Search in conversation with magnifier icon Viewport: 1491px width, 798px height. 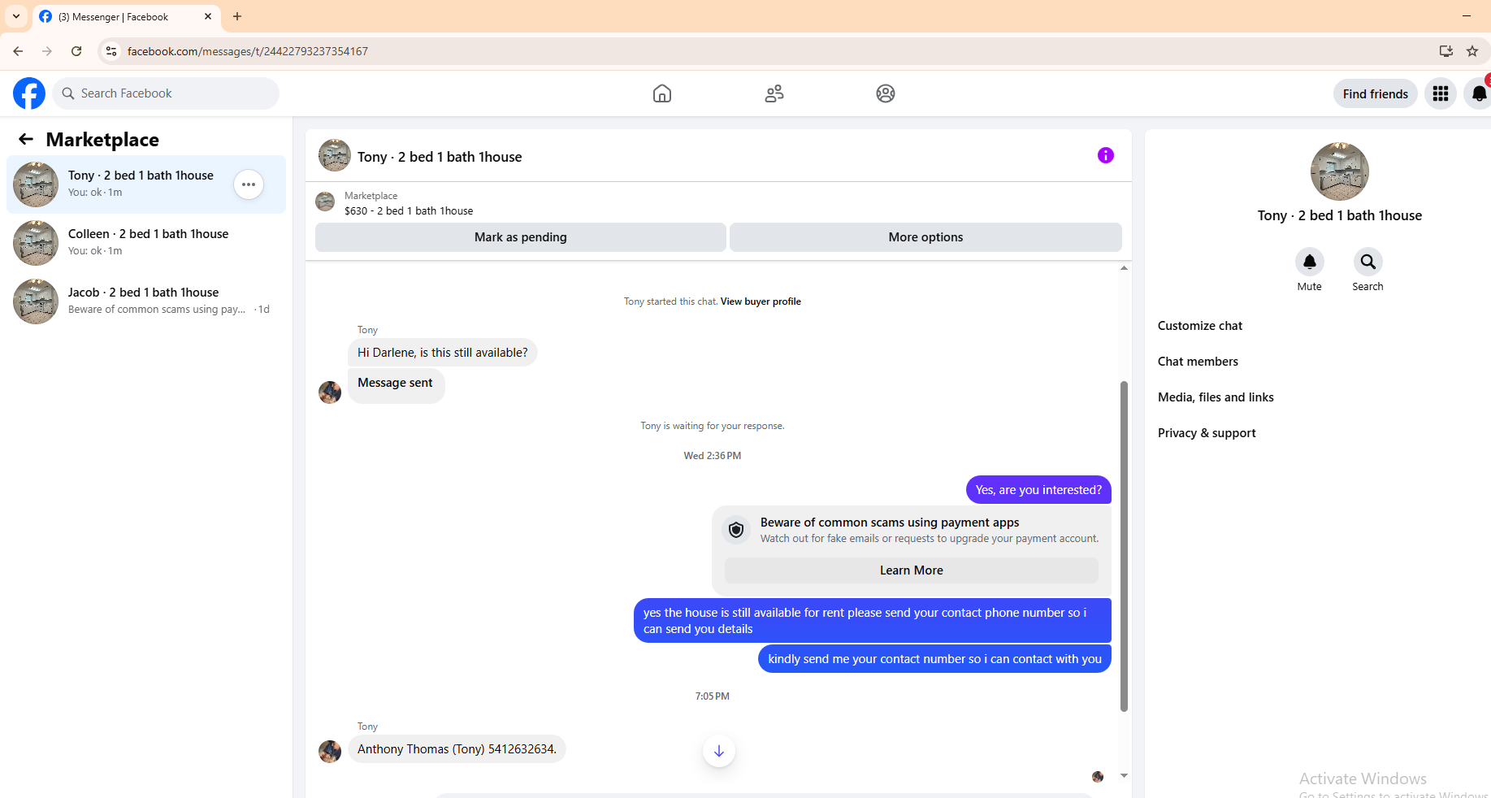point(1368,262)
